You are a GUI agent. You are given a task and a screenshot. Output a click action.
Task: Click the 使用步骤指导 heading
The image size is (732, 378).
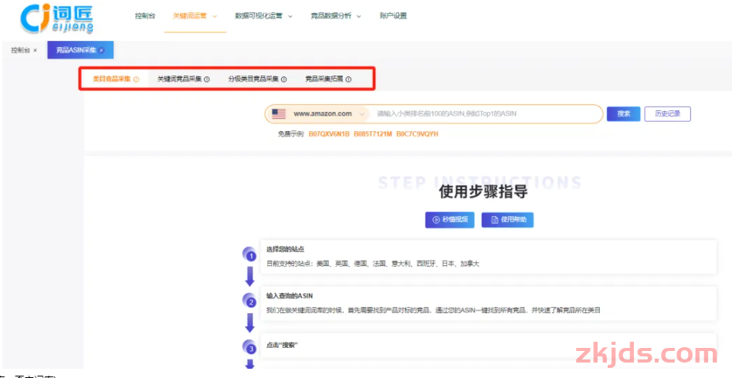[483, 192]
